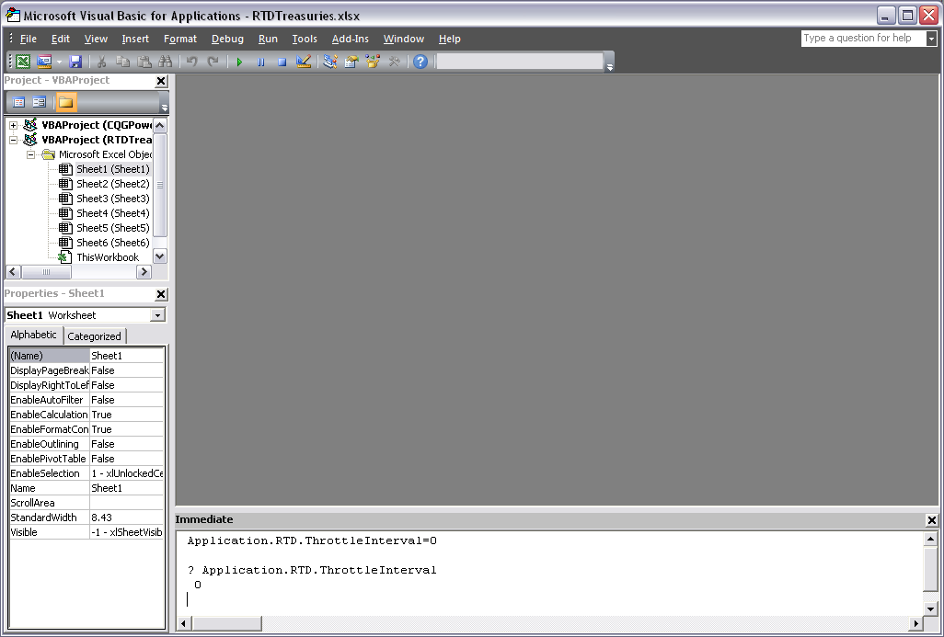Open Object Browser from toolbar
The height and width of the screenshot is (637, 944).
point(373,62)
